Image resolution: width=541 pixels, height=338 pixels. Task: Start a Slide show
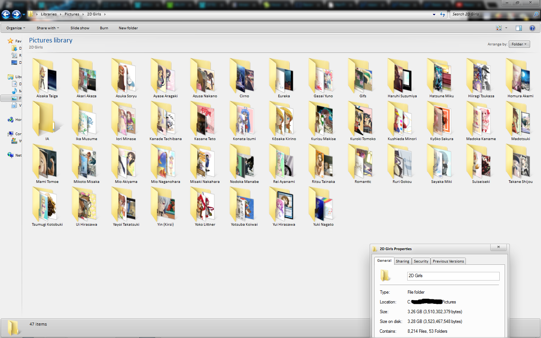tap(80, 28)
